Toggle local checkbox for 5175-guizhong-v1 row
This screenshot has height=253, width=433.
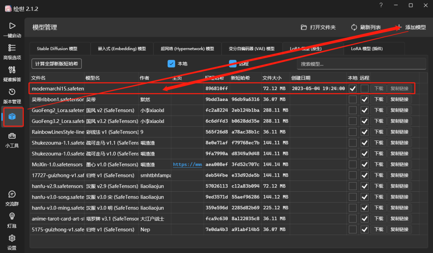353,229
